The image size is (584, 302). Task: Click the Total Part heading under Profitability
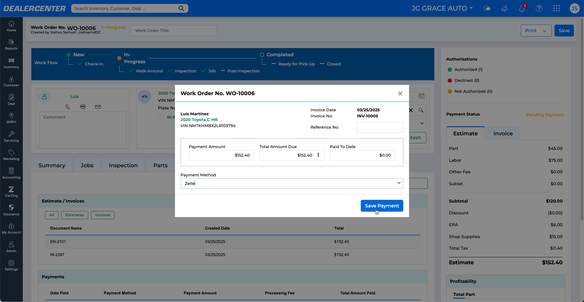[x=464, y=294]
